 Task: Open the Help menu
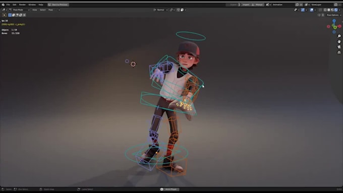pos(41,5)
